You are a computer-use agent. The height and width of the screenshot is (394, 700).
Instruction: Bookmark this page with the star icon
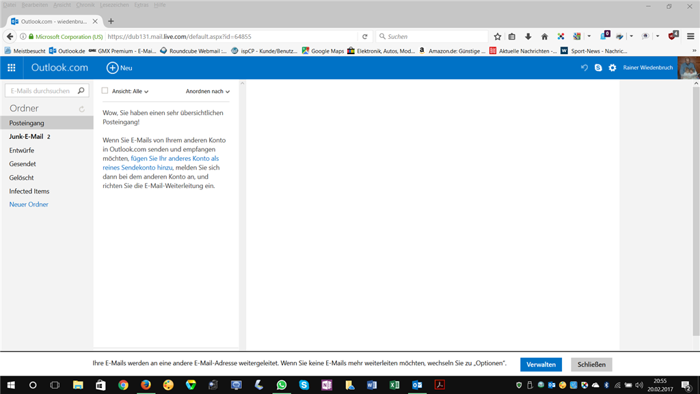(498, 37)
